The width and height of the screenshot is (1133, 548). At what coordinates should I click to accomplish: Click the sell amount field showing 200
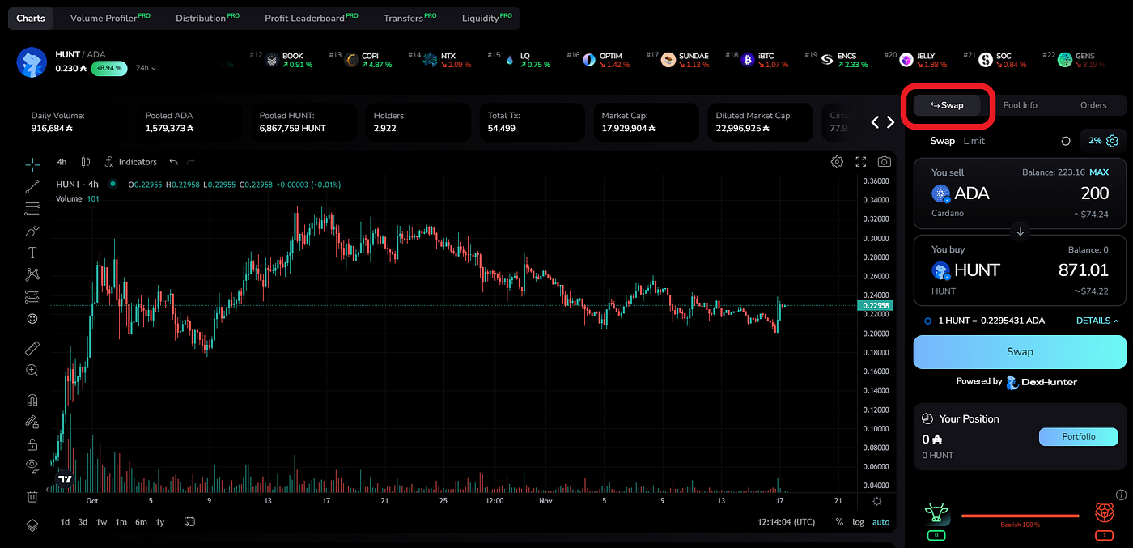1094,193
